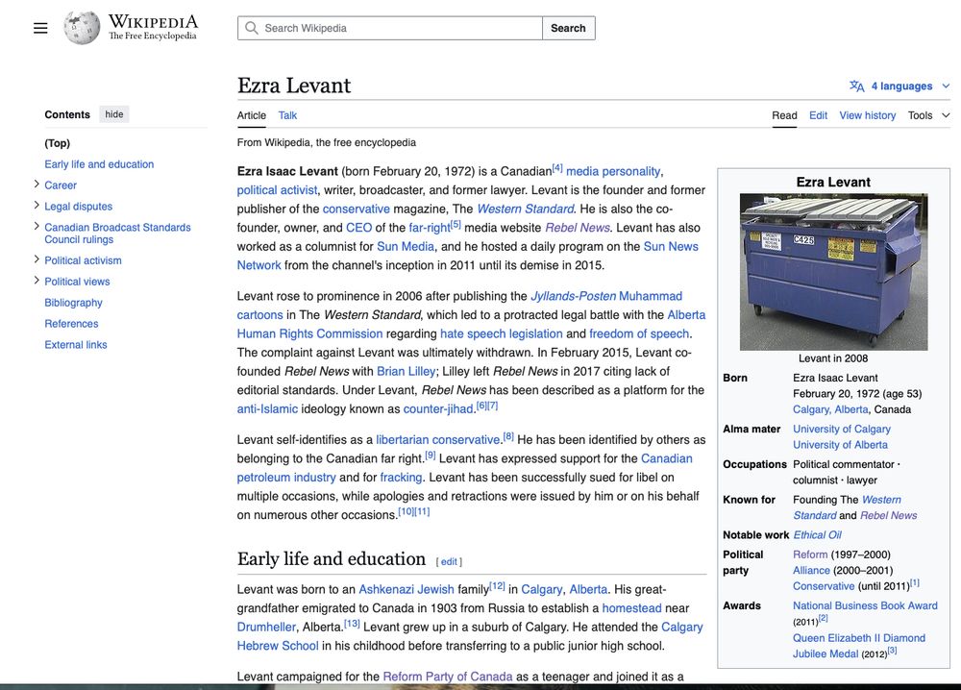Open Calgary, Alberta link in infobox

click(x=830, y=409)
